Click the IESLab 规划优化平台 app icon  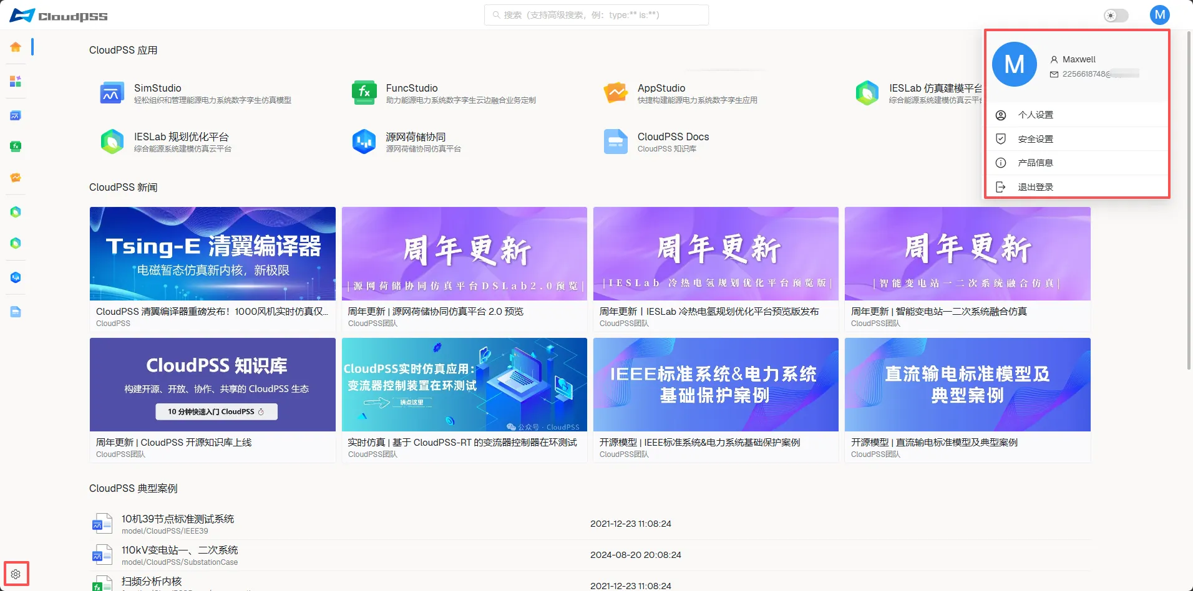[112, 142]
